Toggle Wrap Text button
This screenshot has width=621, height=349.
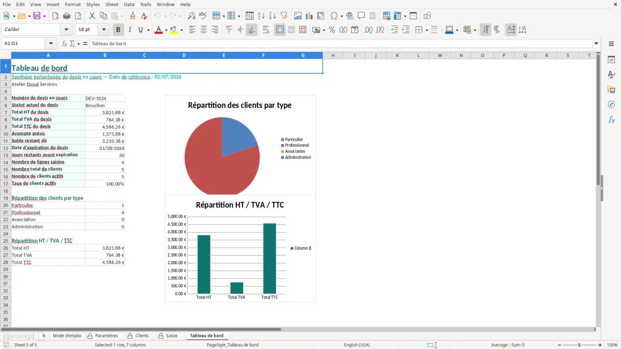click(x=266, y=30)
